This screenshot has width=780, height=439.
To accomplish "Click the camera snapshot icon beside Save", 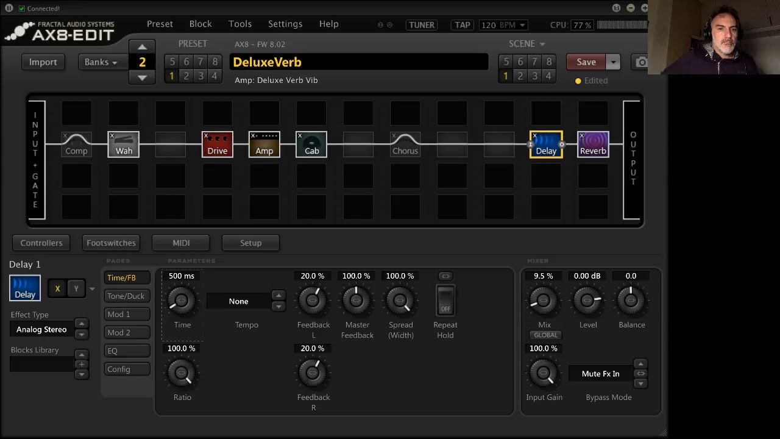I will 641,62.
